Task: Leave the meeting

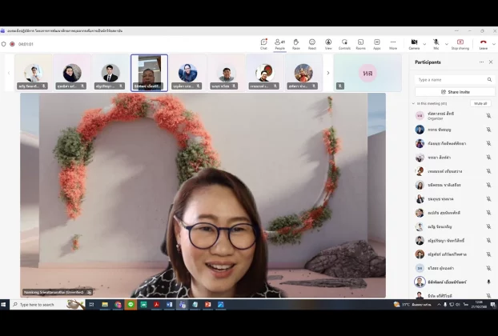Action: click(483, 43)
